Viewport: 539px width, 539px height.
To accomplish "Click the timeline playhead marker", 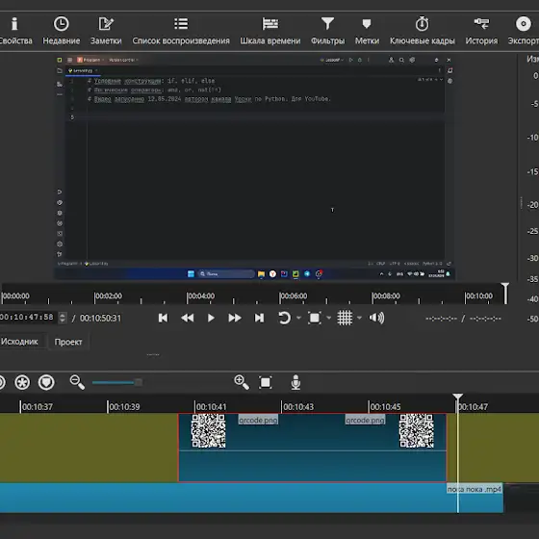I will pyautogui.click(x=457, y=398).
